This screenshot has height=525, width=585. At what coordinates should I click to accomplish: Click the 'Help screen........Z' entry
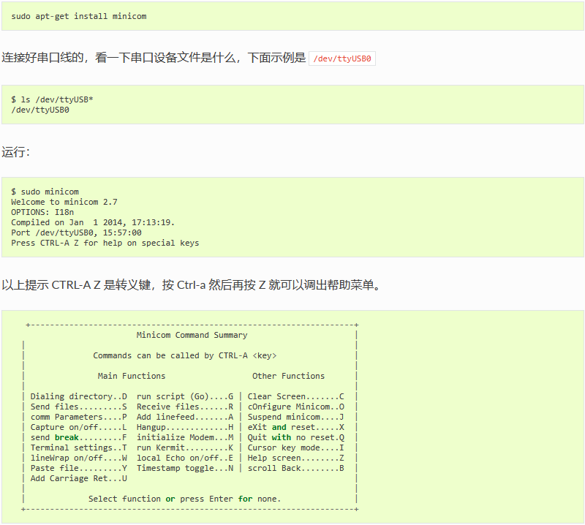click(x=296, y=458)
